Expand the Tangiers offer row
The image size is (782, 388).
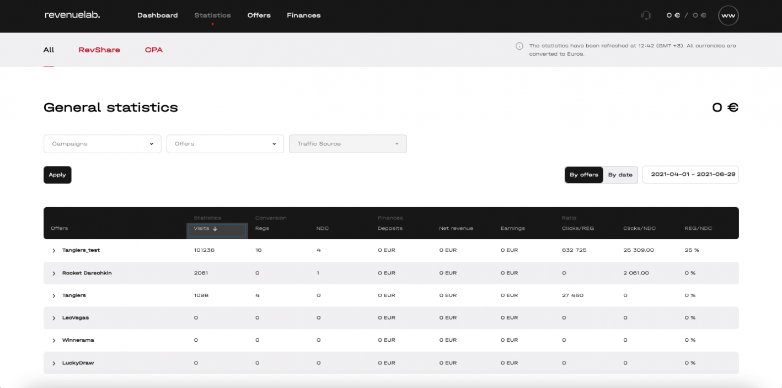click(53, 296)
